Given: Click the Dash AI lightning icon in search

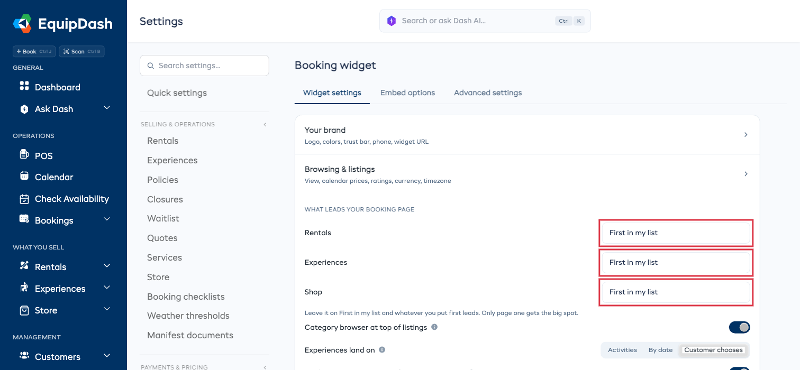Looking at the screenshot, I should tap(391, 21).
